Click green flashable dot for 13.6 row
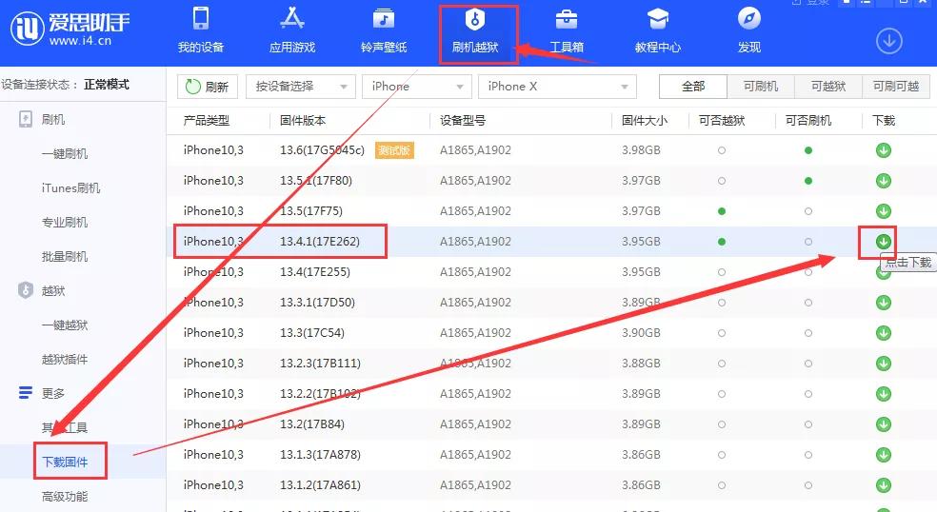The width and height of the screenshot is (937, 512). [x=807, y=150]
